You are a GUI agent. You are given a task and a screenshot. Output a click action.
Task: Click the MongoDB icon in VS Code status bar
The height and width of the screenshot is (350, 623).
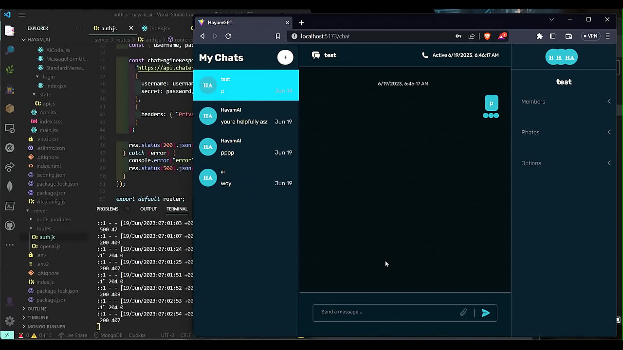(108, 335)
